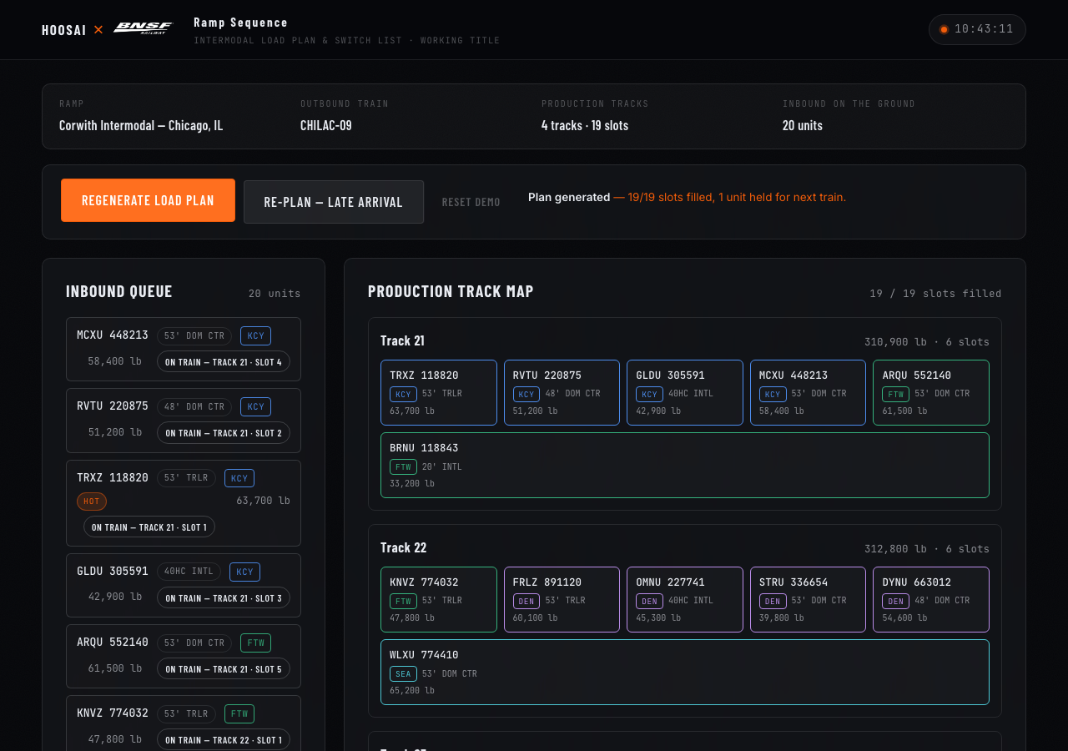The image size is (1068, 751).
Task: Click the On Train Track 21 Slot 2 pill
Action: point(224,433)
